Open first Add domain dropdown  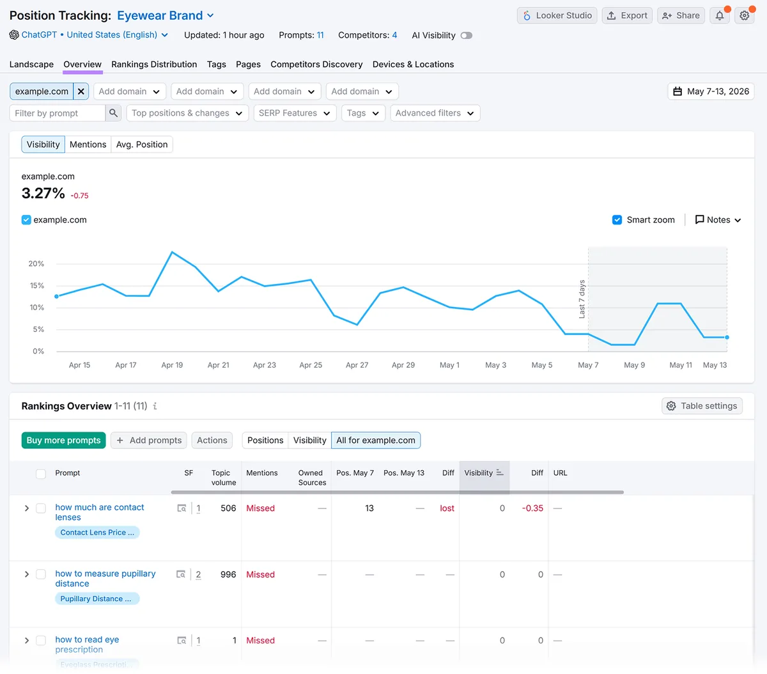click(130, 91)
